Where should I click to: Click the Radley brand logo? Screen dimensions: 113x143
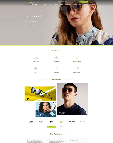pos(72,122)
